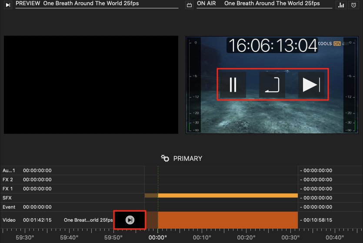Click the Video track clip thumbnail play-next button
Image resolution: width=363 pixels, height=243 pixels.
[130, 220]
